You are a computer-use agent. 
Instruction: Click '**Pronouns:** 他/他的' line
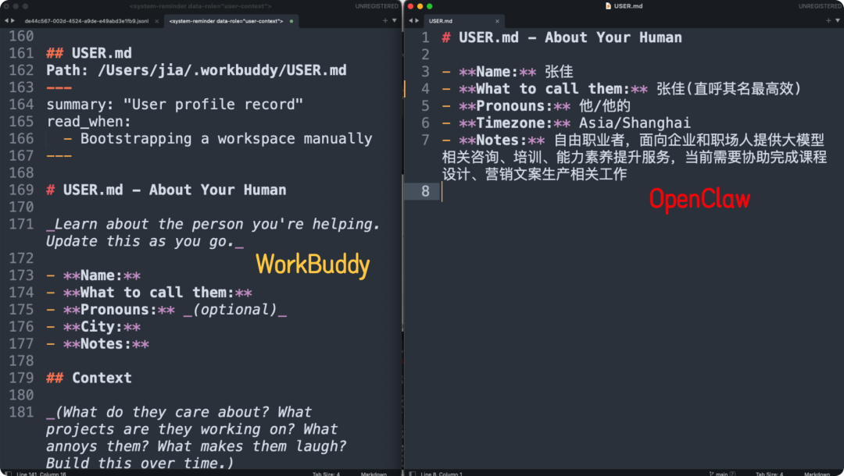536,106
